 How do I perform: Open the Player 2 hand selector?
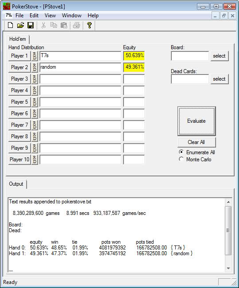[x=19, y=67]
